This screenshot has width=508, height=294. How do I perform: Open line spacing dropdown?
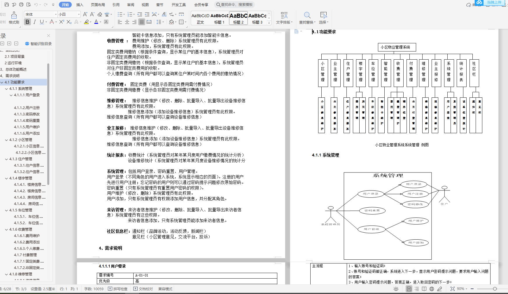pos(163,22)
